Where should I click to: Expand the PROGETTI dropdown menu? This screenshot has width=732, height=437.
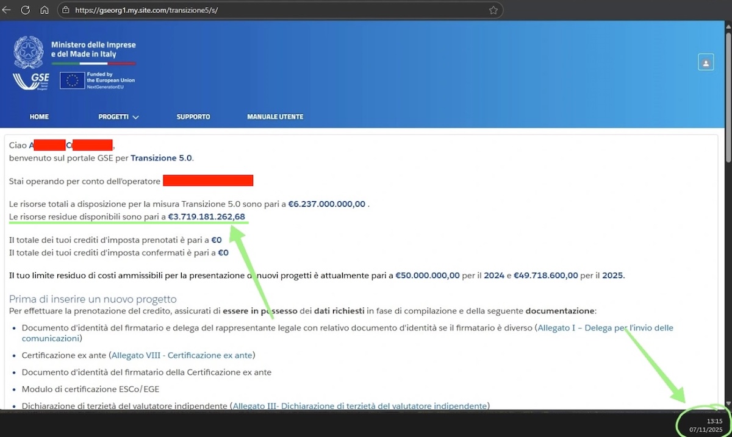118,116
